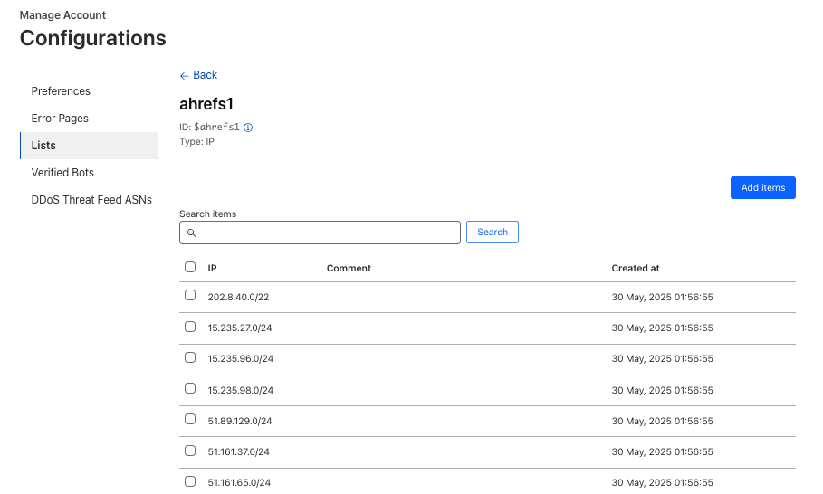The image size is (823, 494).
Task: Click the Type: IP label
Action: 196,141
